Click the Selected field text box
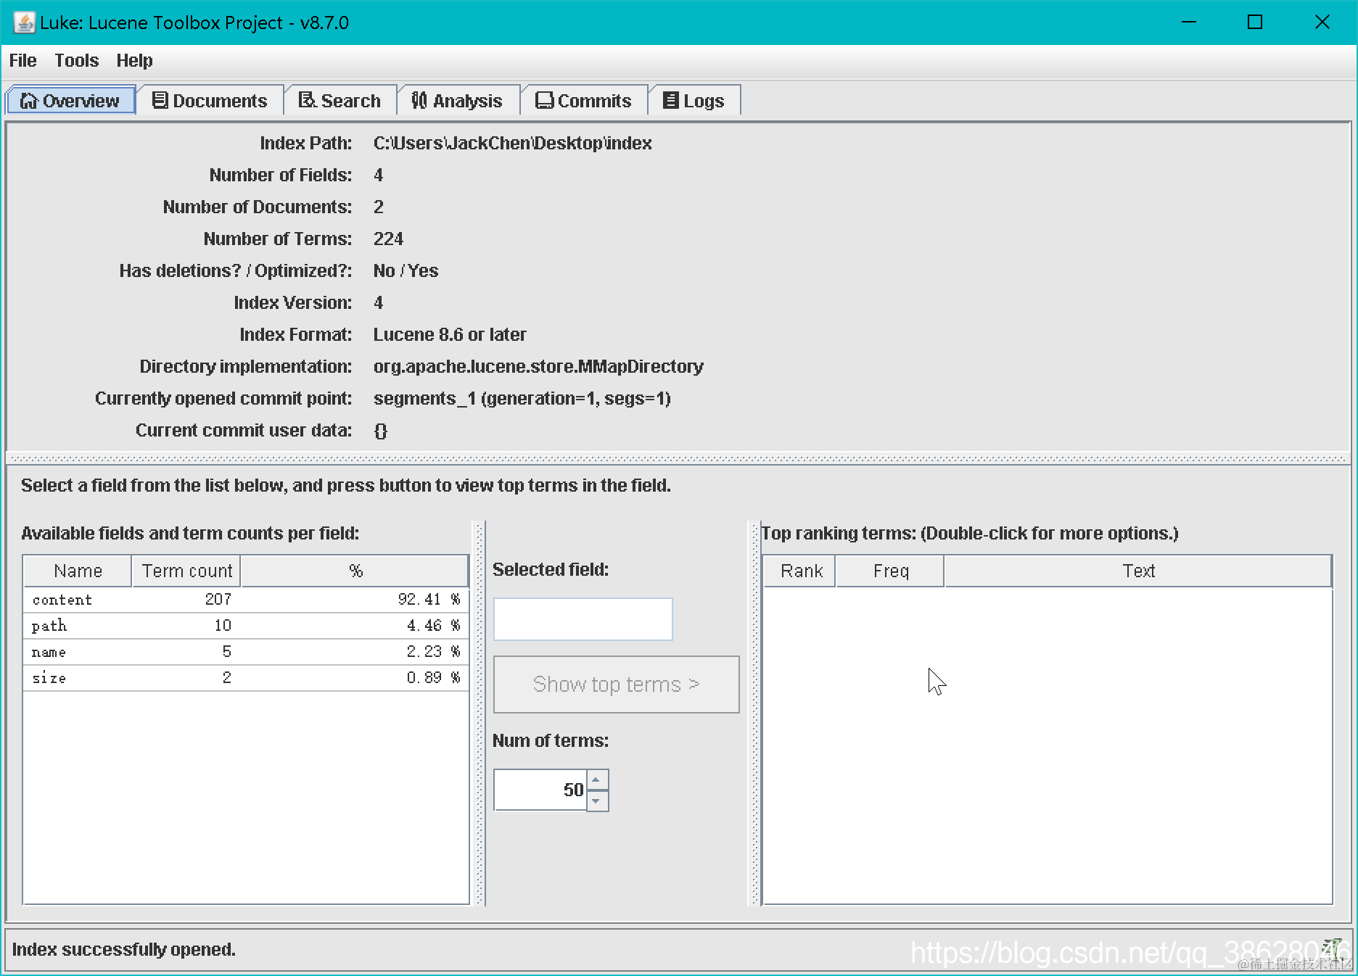Viewport: 1358px width, 976px height. 583,619
